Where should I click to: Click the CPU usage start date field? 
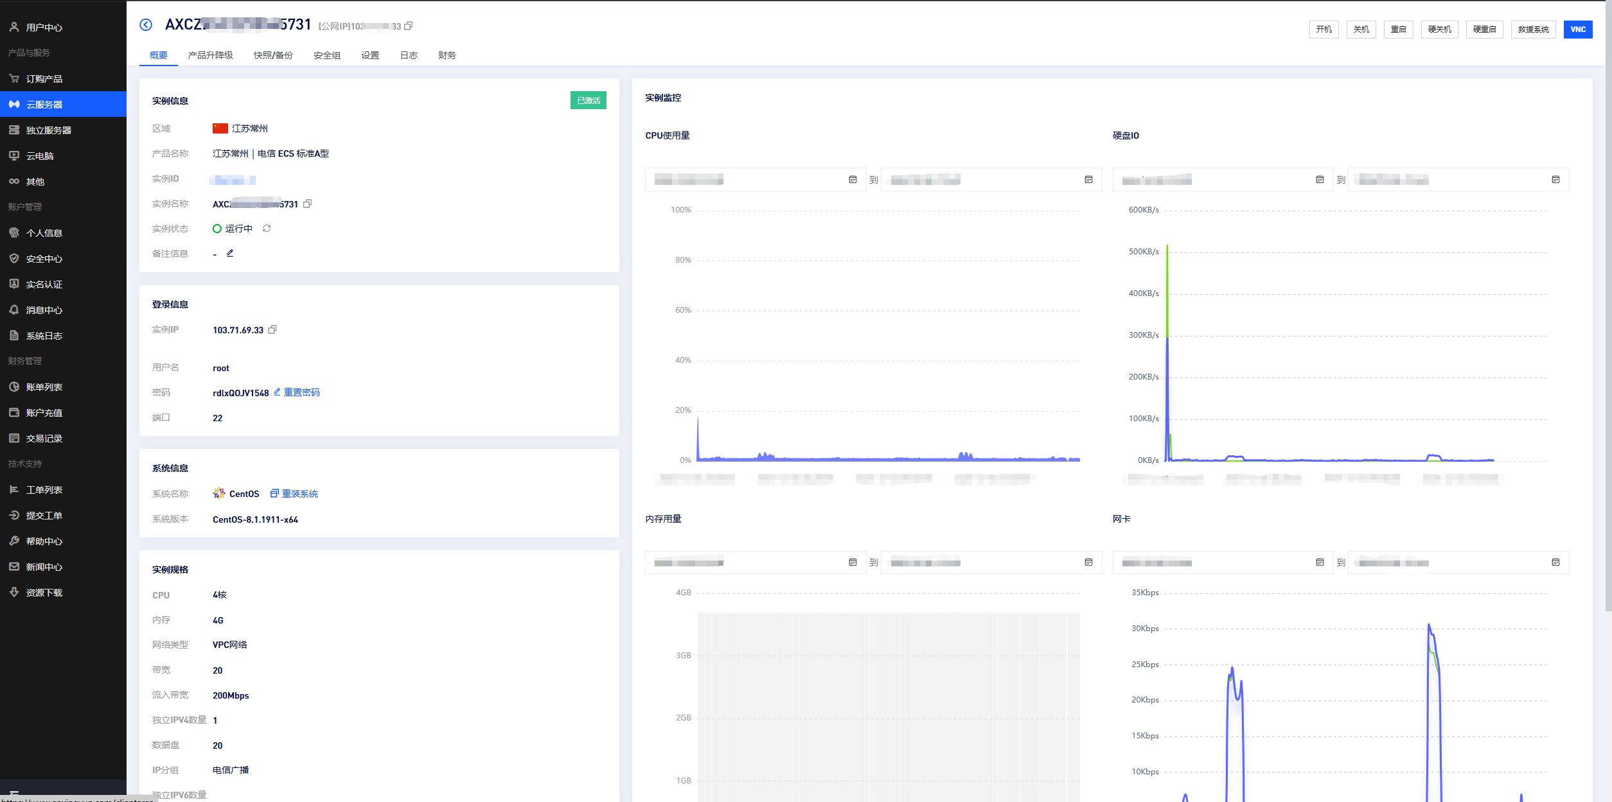point(745,180)
